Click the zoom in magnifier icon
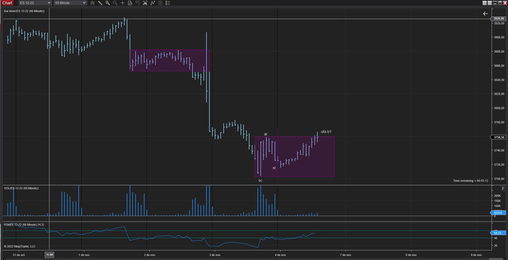The image size is (508, 260). [108, 3]
